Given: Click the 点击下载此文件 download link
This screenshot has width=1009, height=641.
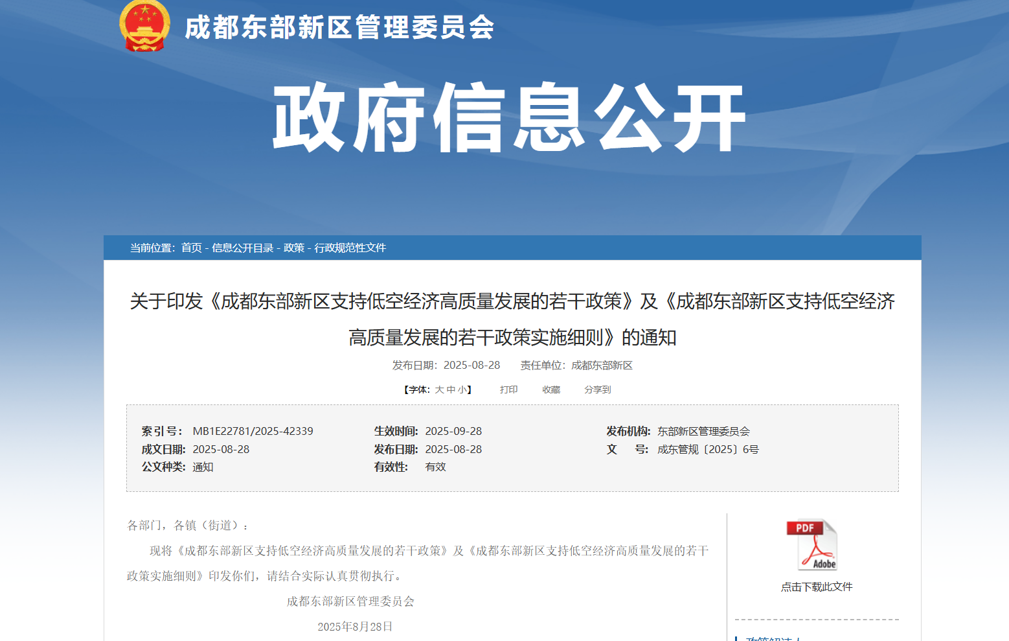Looking at the screenshot, I should (816, 587).
